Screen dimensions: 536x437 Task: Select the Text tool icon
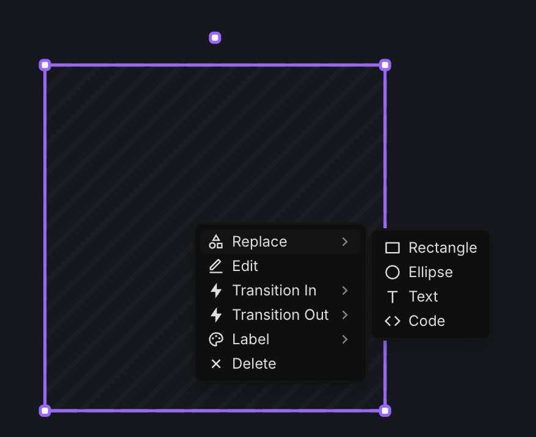pyautogui.click(x=393, y=297)
